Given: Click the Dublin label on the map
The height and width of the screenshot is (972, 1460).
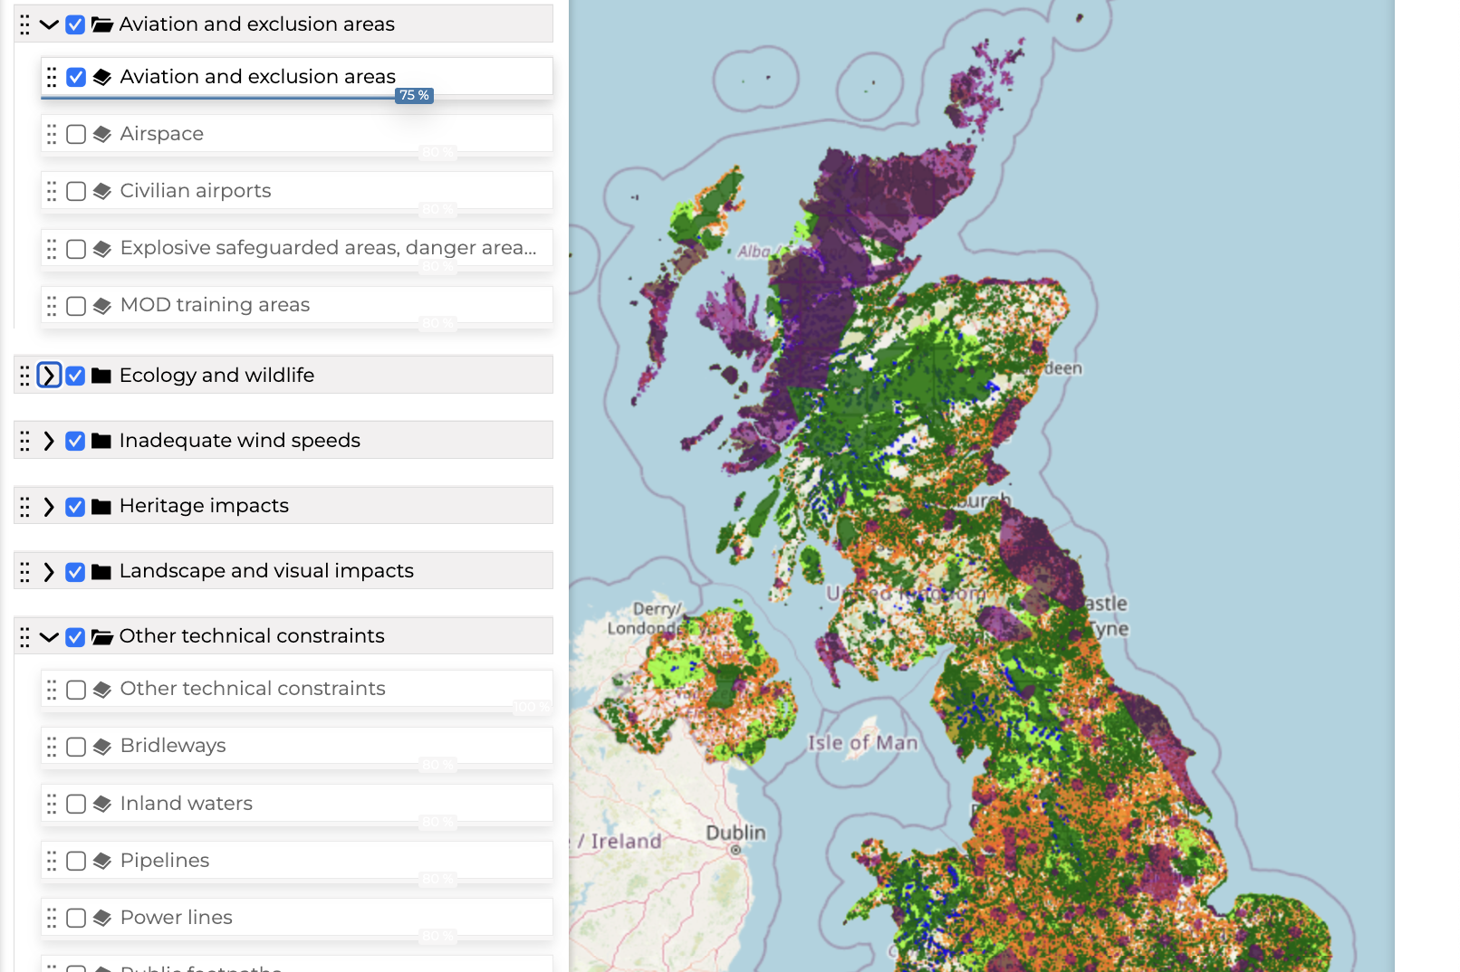Looking at the screenshot, I should coord(735,833).
